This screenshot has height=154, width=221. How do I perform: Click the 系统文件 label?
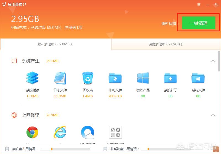[198, 90]
